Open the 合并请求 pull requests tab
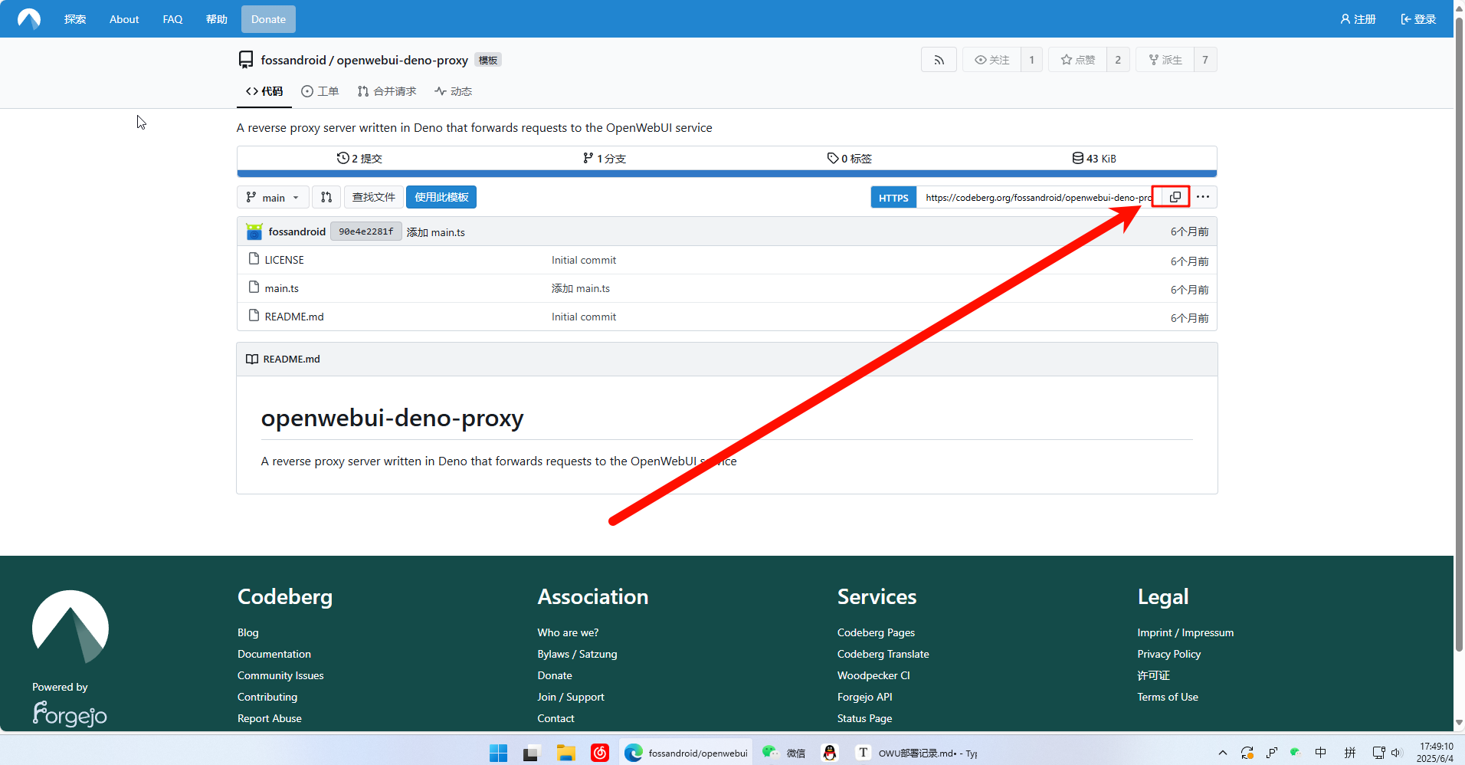This screenshot has height=765, width=1465. 387,91
